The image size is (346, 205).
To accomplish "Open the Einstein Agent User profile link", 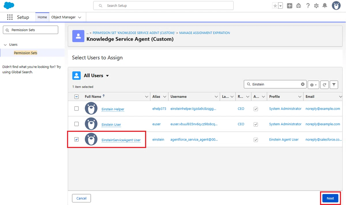I will pyautogui.click(x=284, y=139).
